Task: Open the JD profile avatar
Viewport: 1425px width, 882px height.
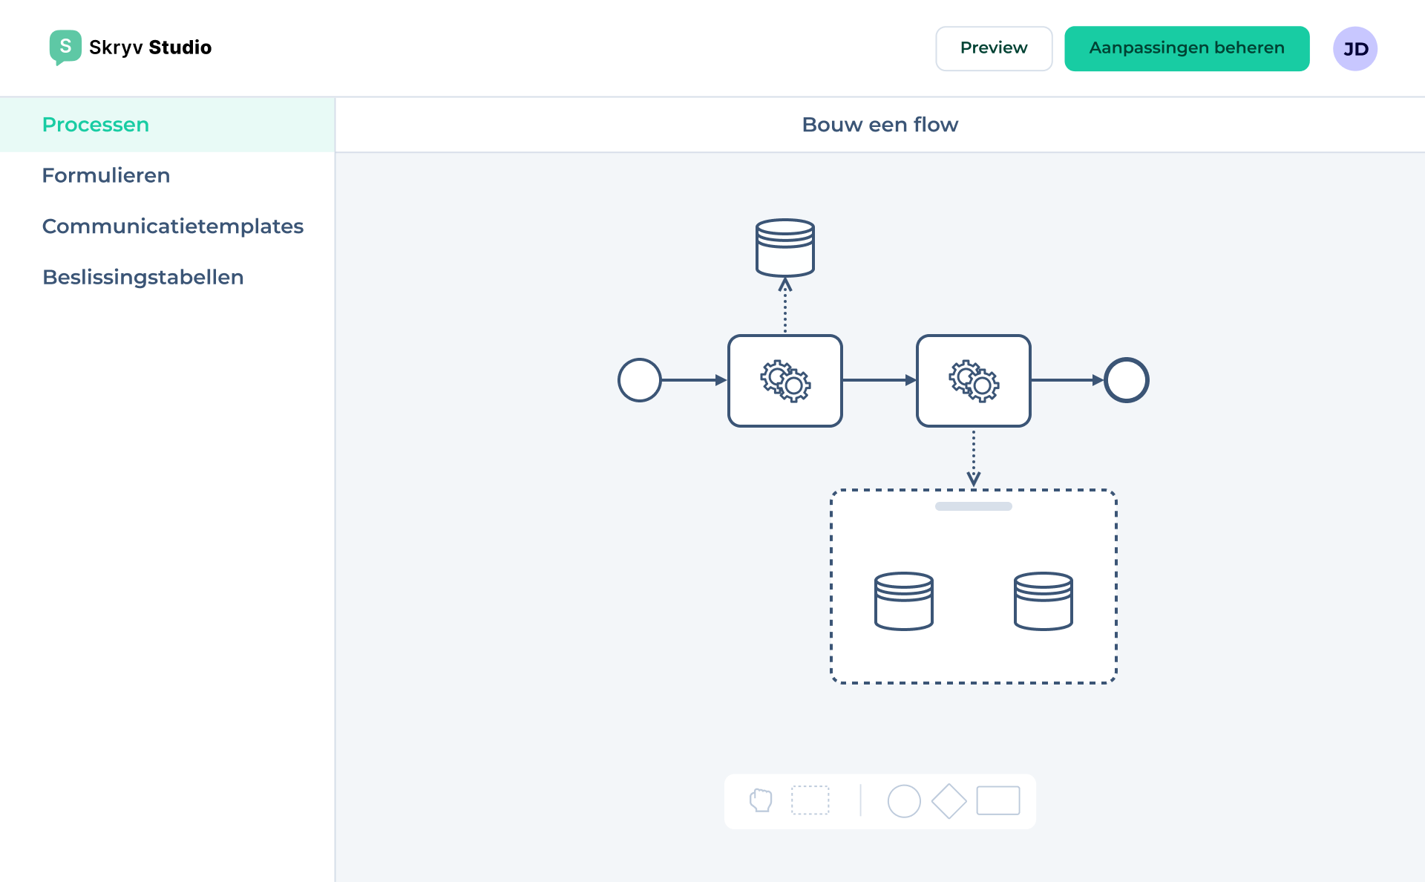Action: pos(1356,48)
